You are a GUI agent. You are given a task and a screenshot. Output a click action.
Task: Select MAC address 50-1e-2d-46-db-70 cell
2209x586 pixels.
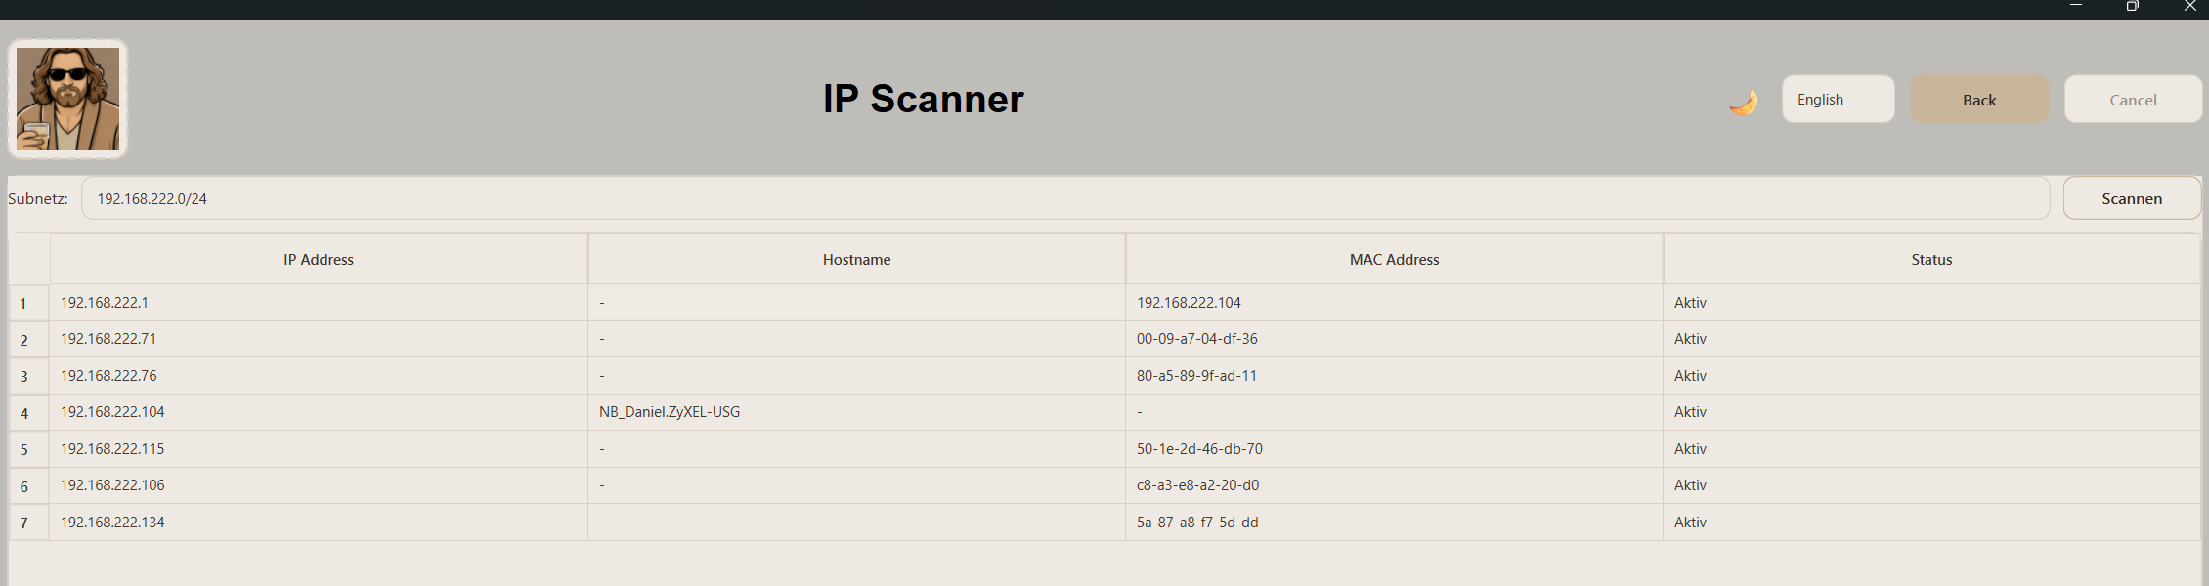(1394, 449)
